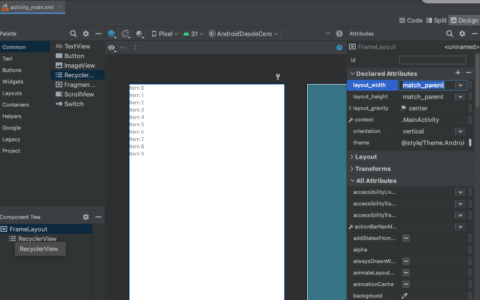
Task: Open view options eye icon
Action: [112, 48]
